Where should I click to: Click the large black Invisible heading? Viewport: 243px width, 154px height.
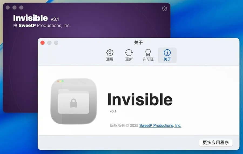(x=140, y=100)
